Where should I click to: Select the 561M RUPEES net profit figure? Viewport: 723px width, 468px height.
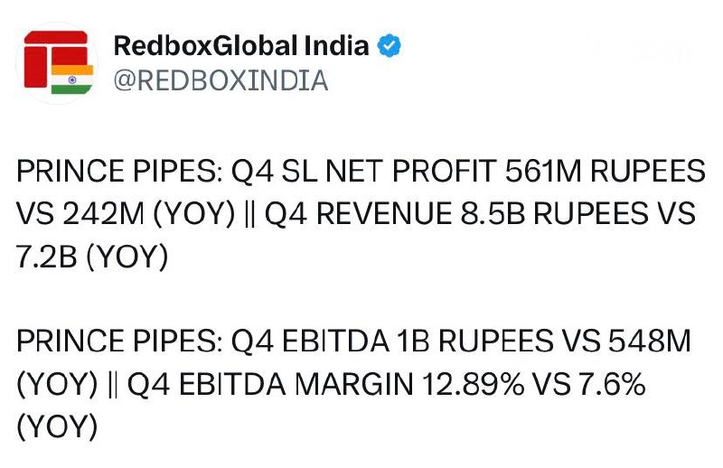pyautogui.click(x=605, y=171)
